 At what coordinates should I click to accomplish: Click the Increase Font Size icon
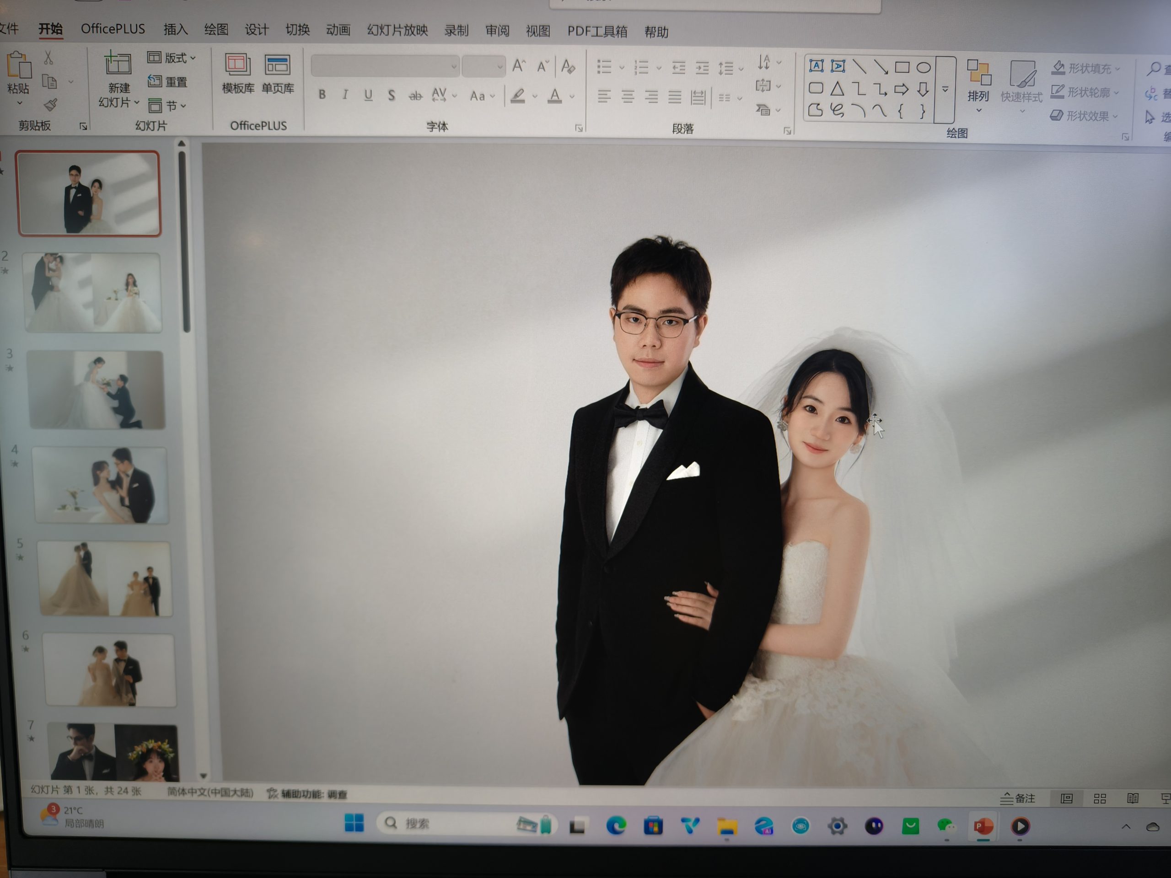519,66
